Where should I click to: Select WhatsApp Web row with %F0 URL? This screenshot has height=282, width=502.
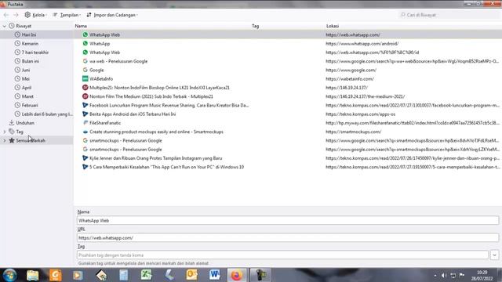(x=288, y=52)
